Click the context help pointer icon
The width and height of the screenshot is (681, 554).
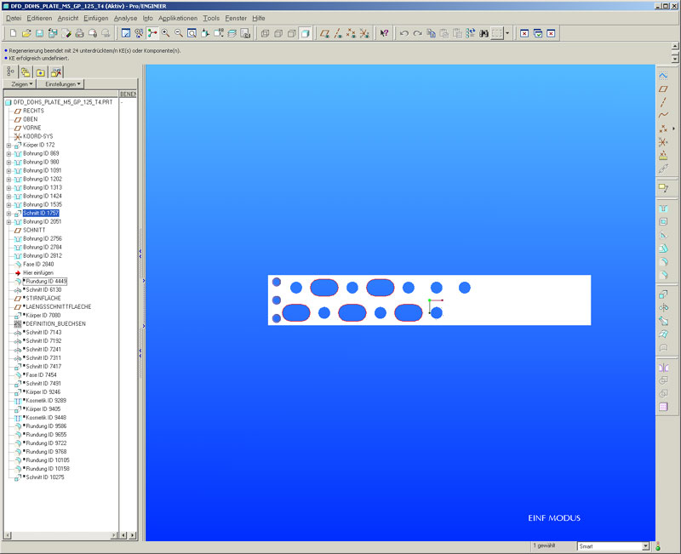384,33
